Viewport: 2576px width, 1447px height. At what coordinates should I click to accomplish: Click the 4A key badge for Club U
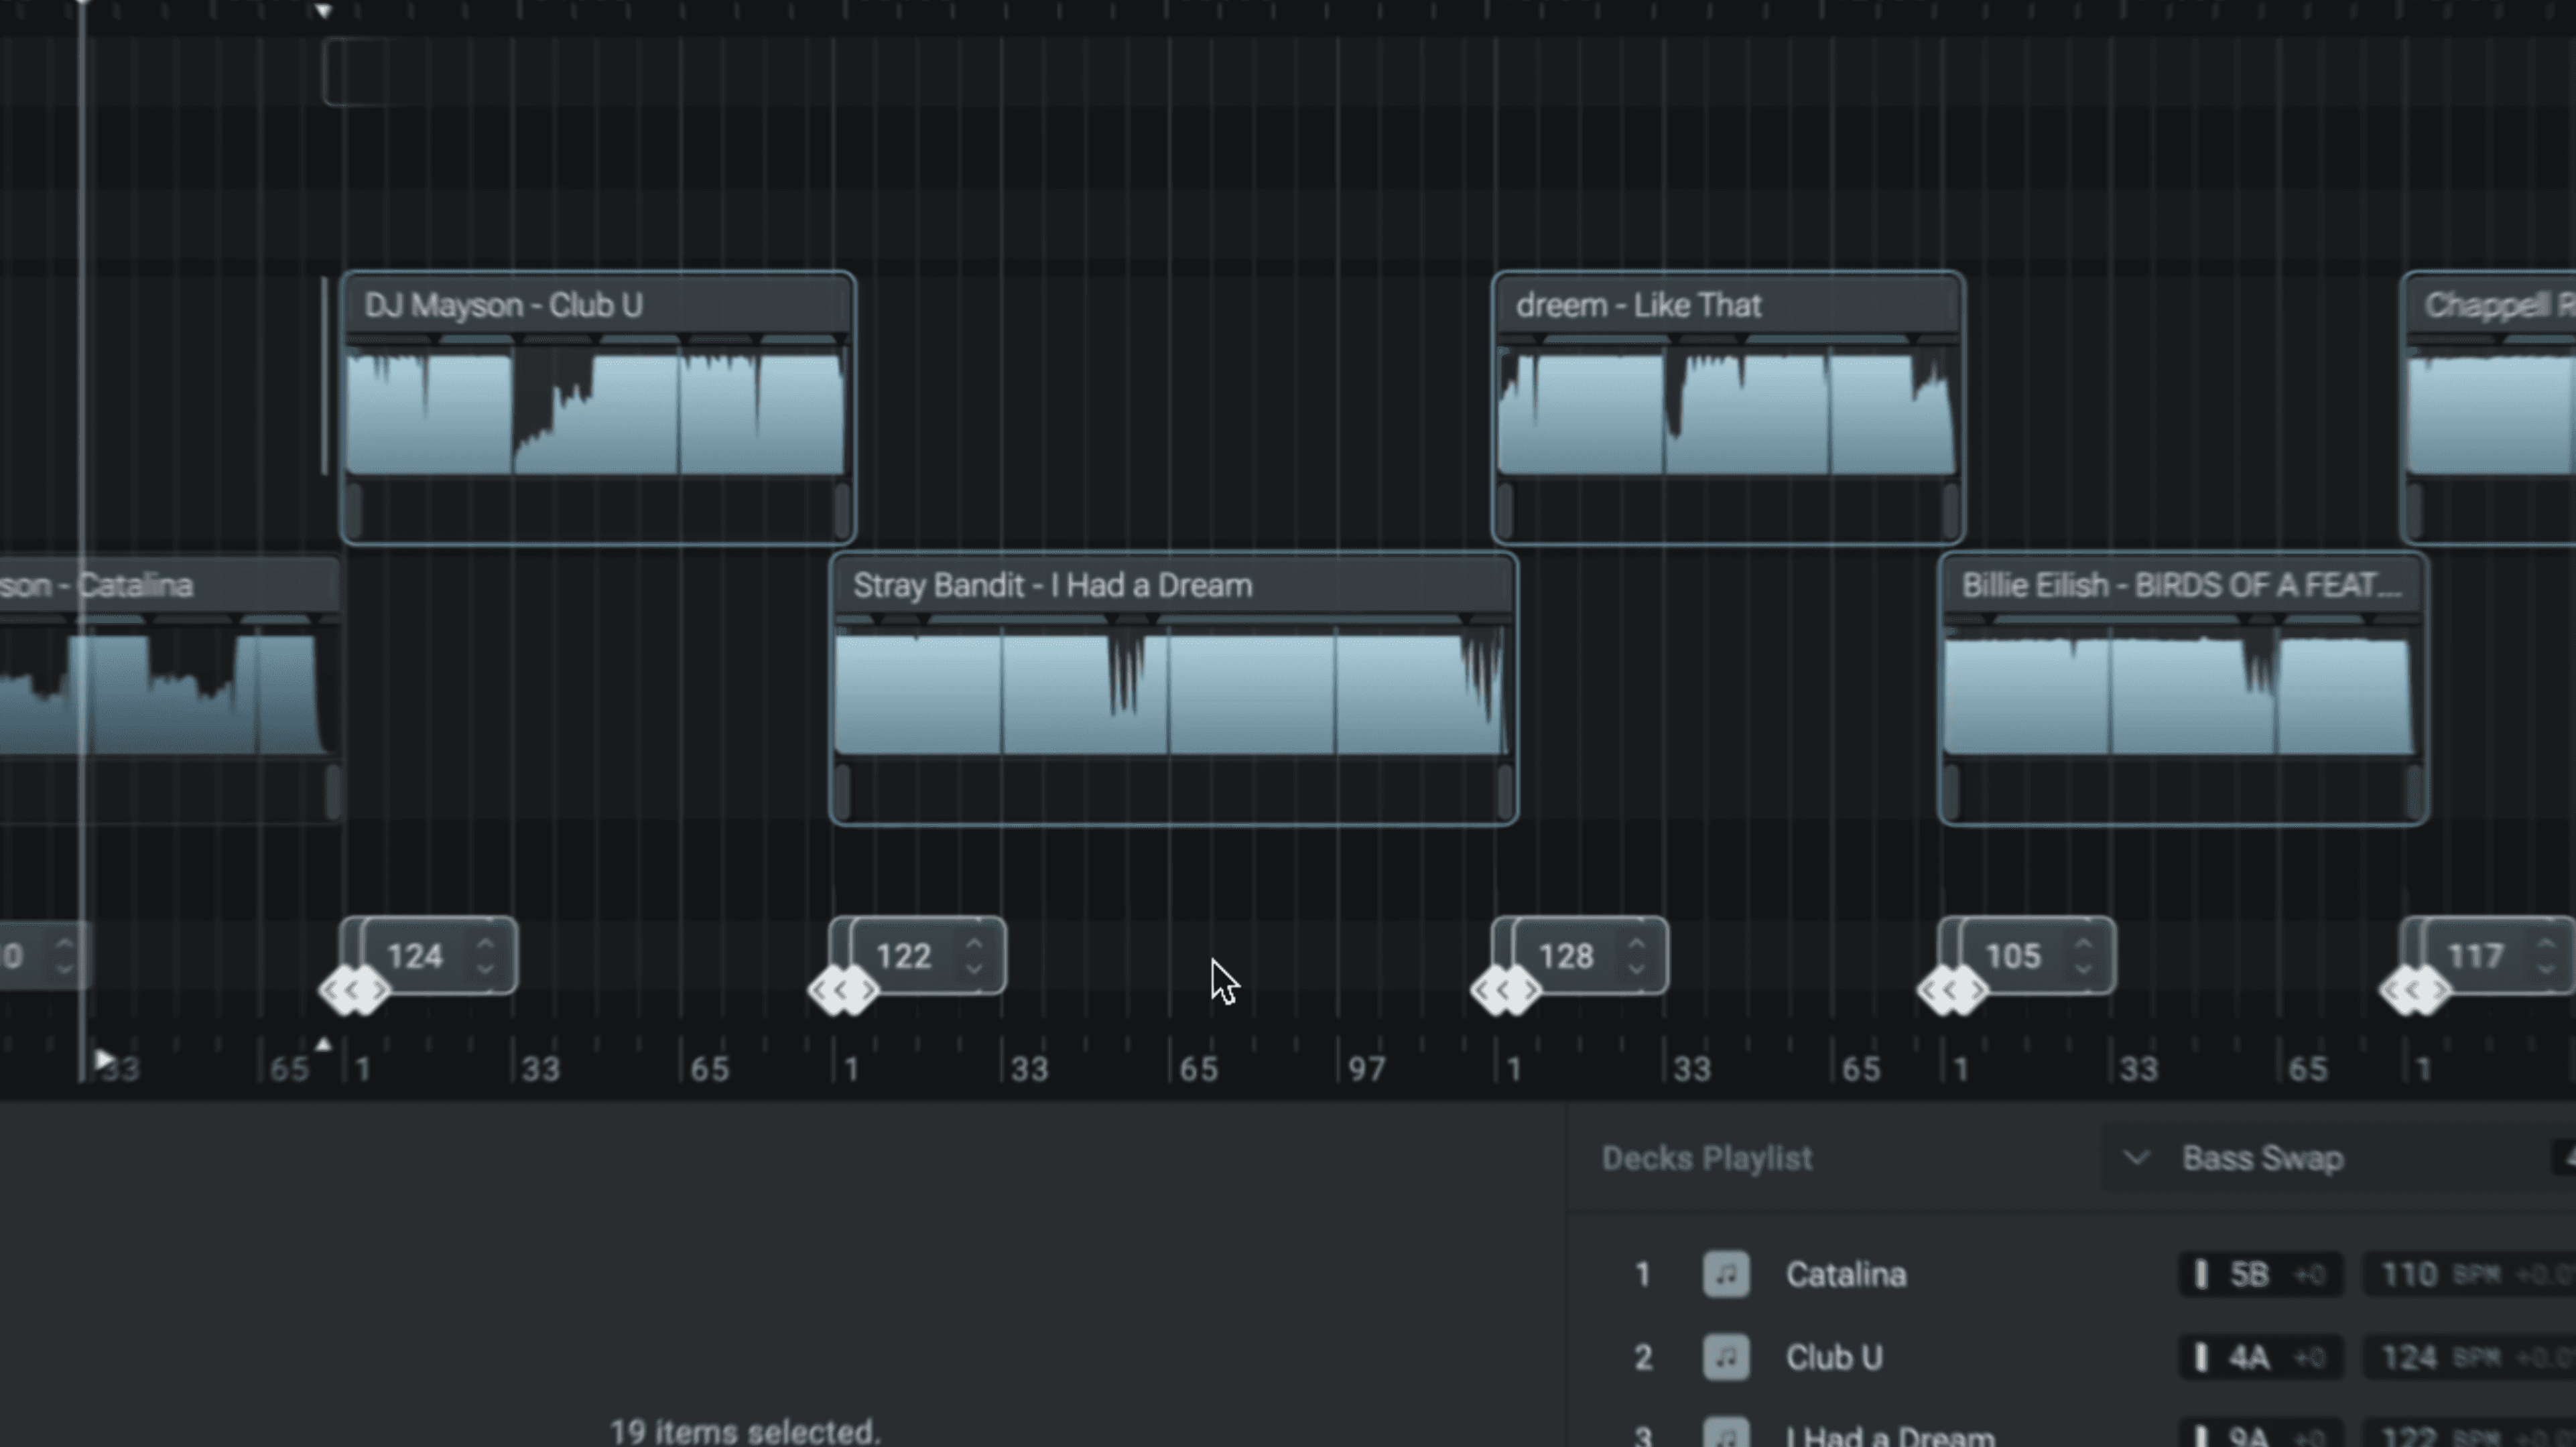pos(2249,1357)
